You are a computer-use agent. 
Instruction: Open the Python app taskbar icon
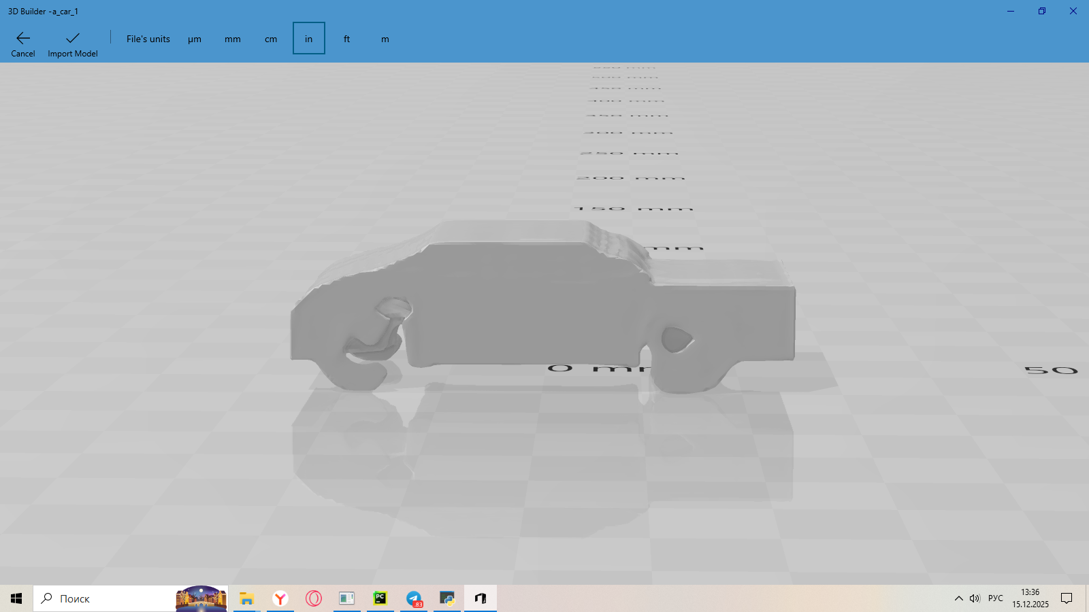coord(447,598)
